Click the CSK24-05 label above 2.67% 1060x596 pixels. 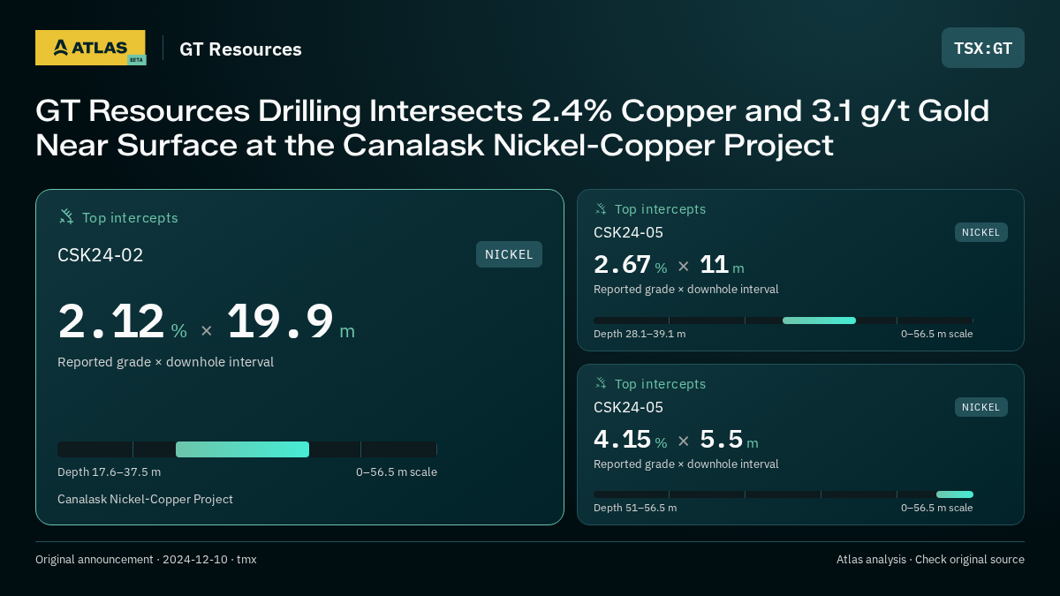(628, 233)
